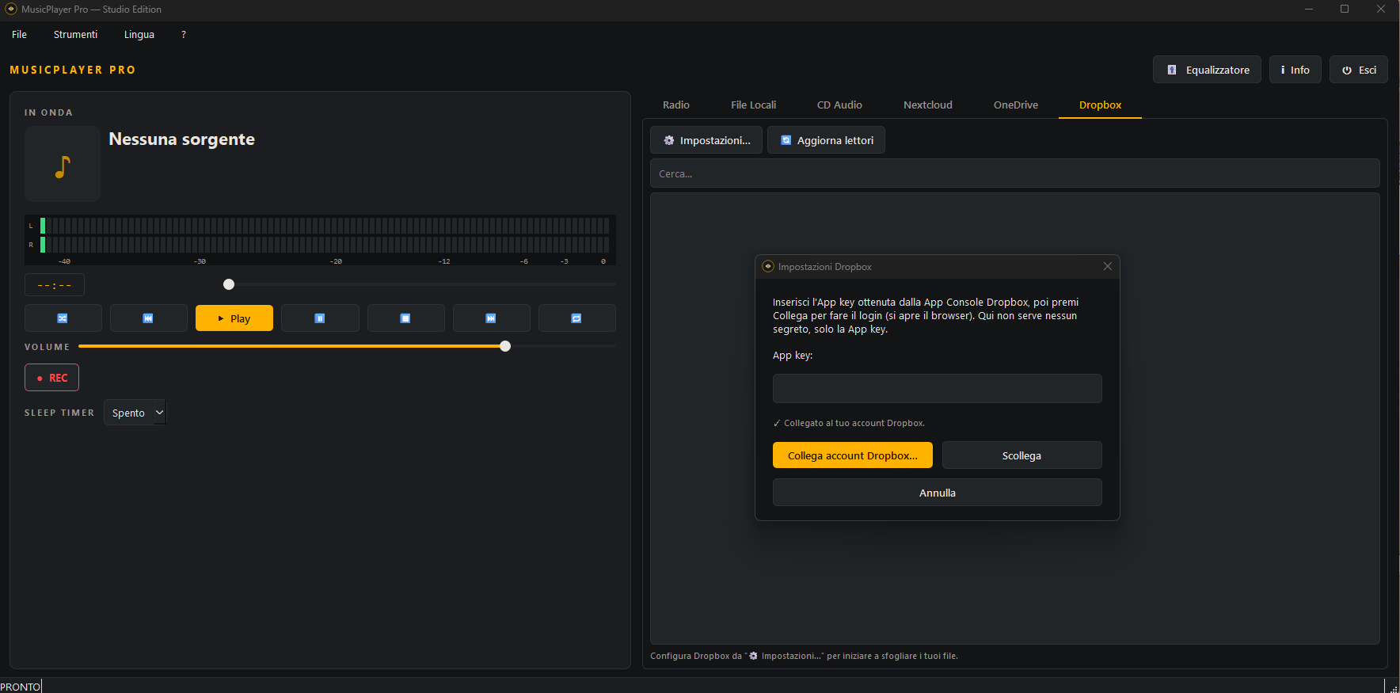Skip to the previous track

point(149,318)
